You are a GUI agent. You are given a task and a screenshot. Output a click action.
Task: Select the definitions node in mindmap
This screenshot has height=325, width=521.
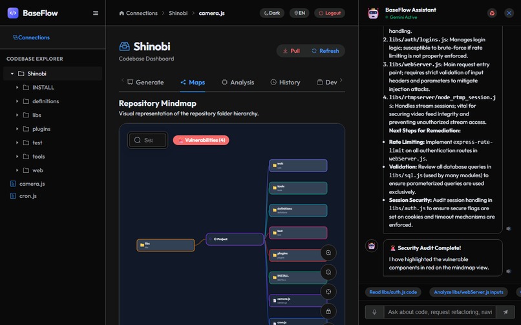coord(298,210)
